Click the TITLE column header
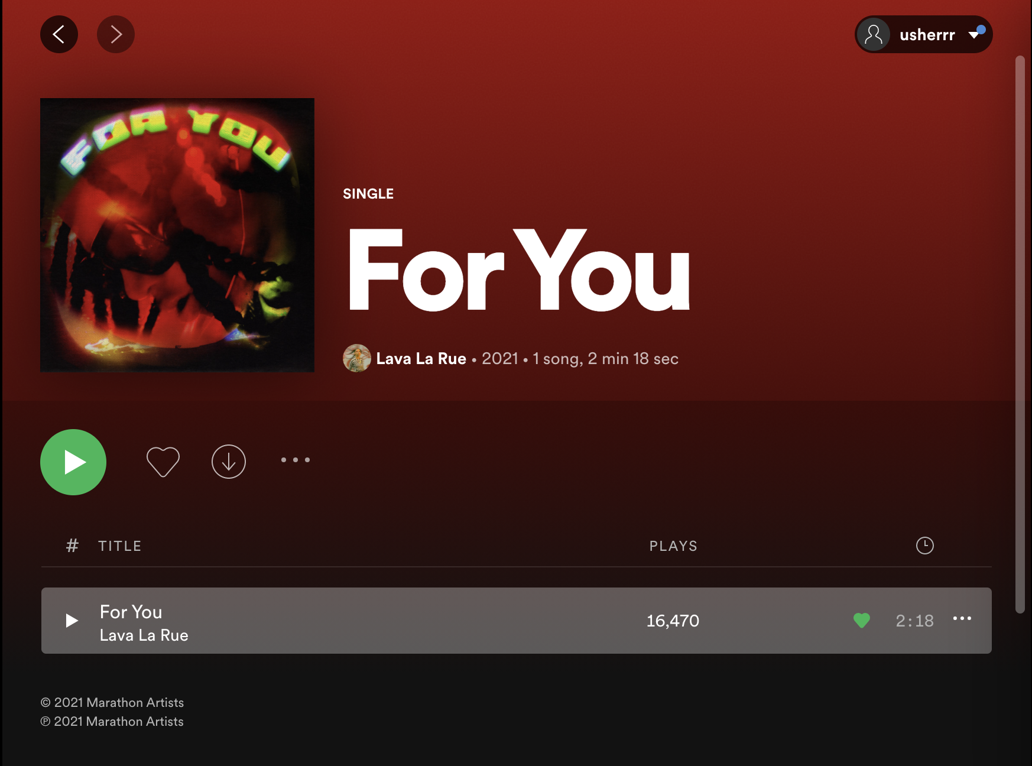Viewport: 1032px width, 766px height. pyautogui.click(x=120, y=546)
